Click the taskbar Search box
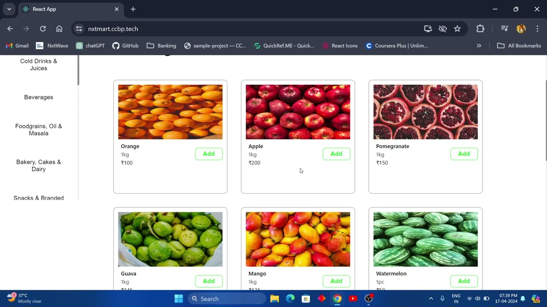The width and height of the screenshot is (547, 307). point(227,298)
